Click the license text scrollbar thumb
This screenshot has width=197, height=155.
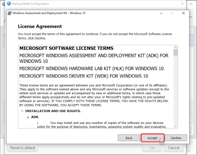[175, 53]
